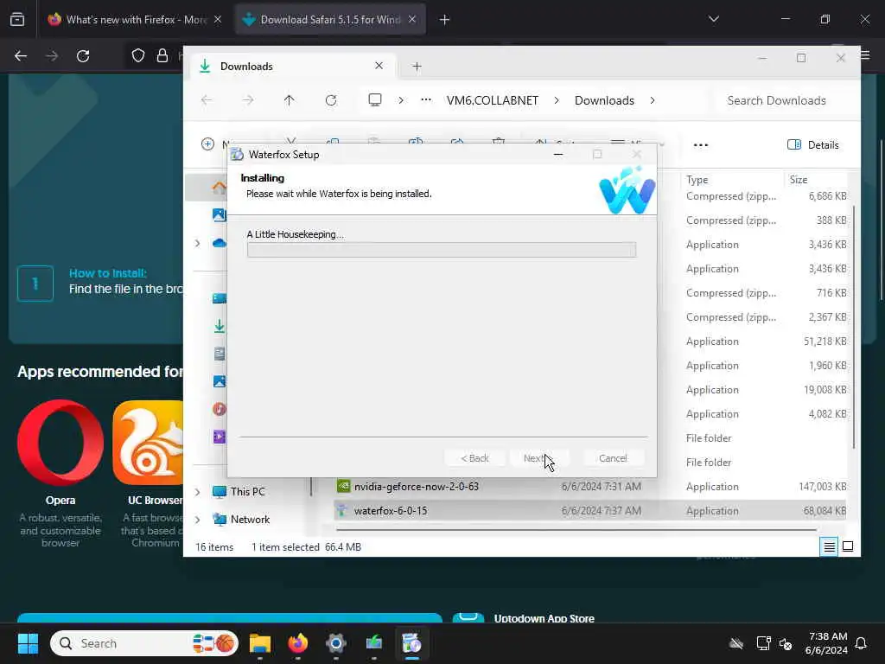Click the Explorer vertical scrollbar
This screenshot has height=664, width=885.
[854, 328]
